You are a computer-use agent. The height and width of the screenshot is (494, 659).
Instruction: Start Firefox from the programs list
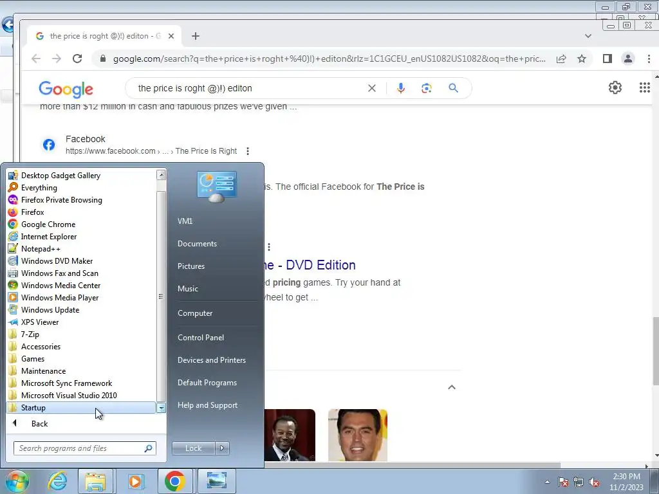[x=82, y=212]
